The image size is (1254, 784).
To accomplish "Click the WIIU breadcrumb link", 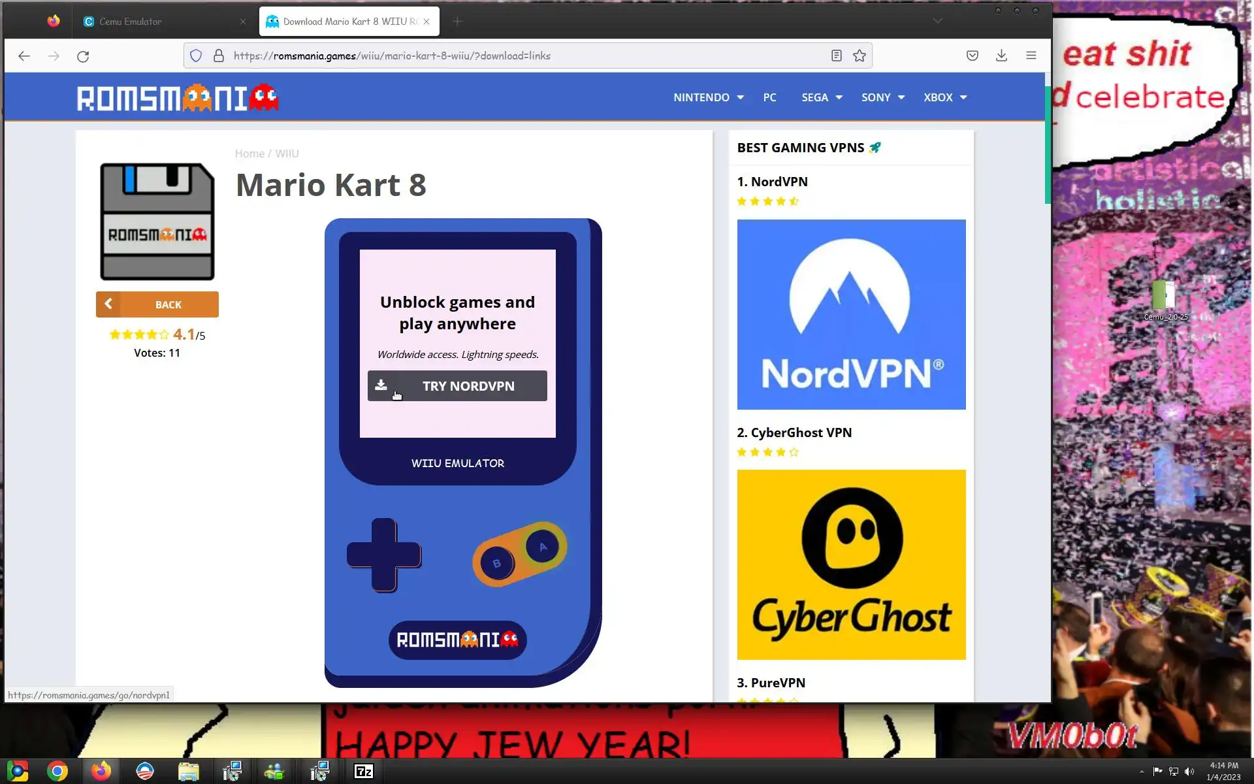I will click(287, 154).
